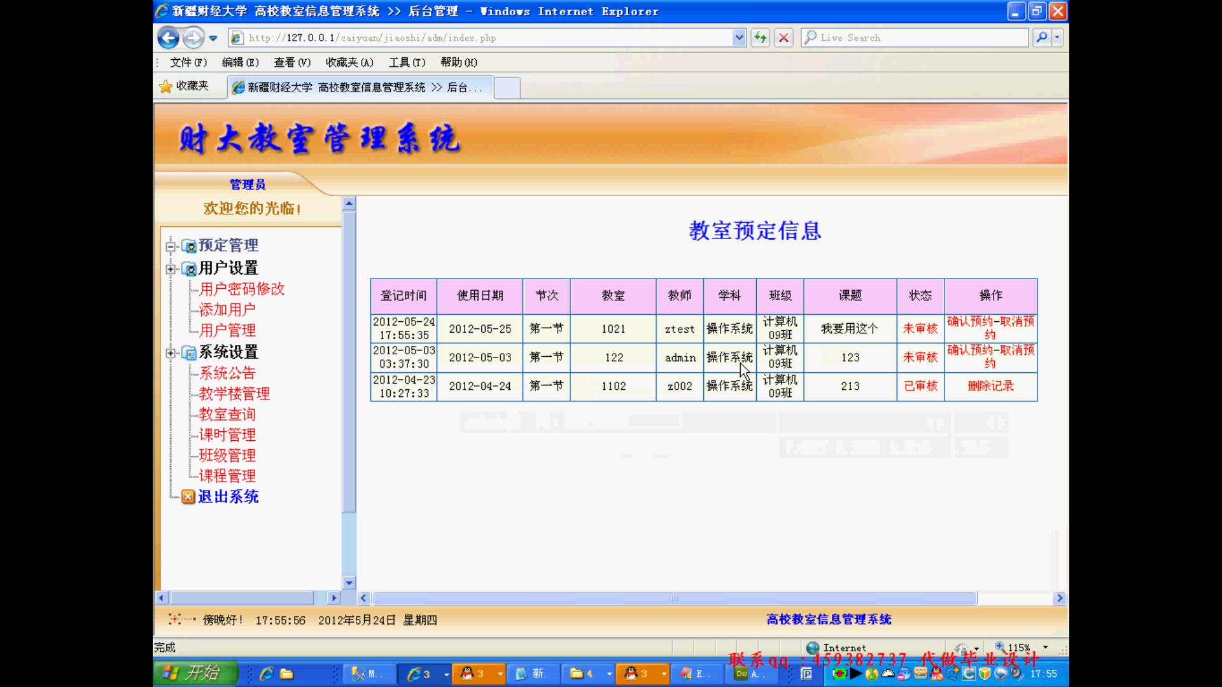The height and width of the screenshot is (687, 1222).
Task: Open the 查看(V) menu
Action: (x=292, y=62)
